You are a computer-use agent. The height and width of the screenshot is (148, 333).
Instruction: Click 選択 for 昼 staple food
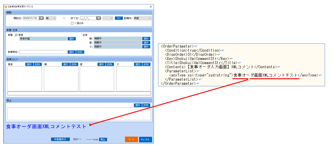pos(146,43)
